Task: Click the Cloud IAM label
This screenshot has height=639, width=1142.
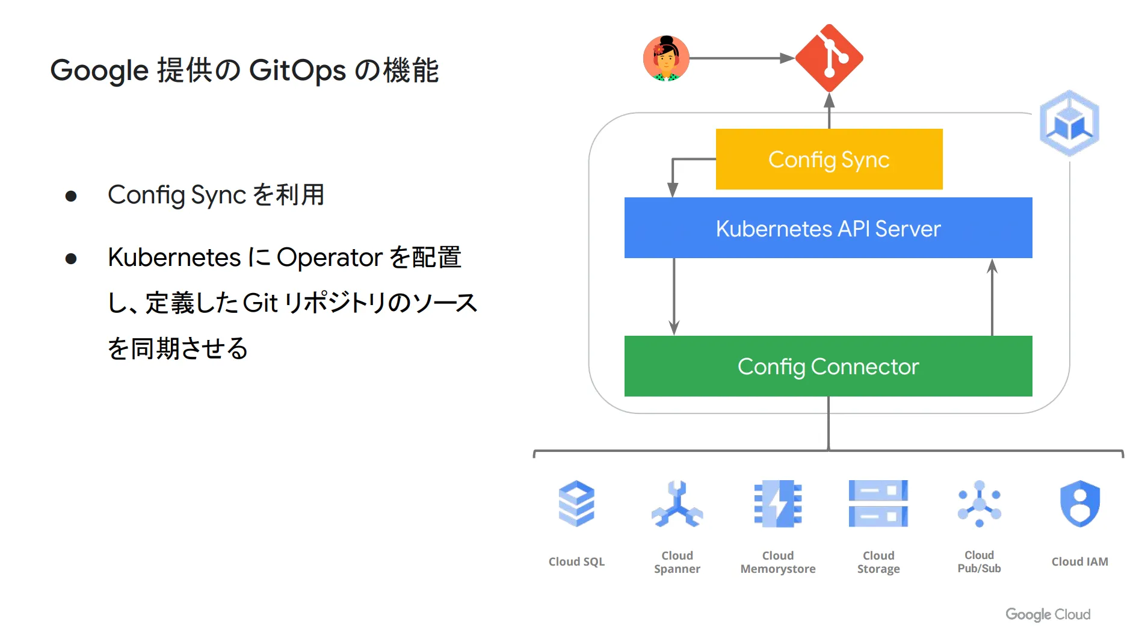Action: 1080,561
